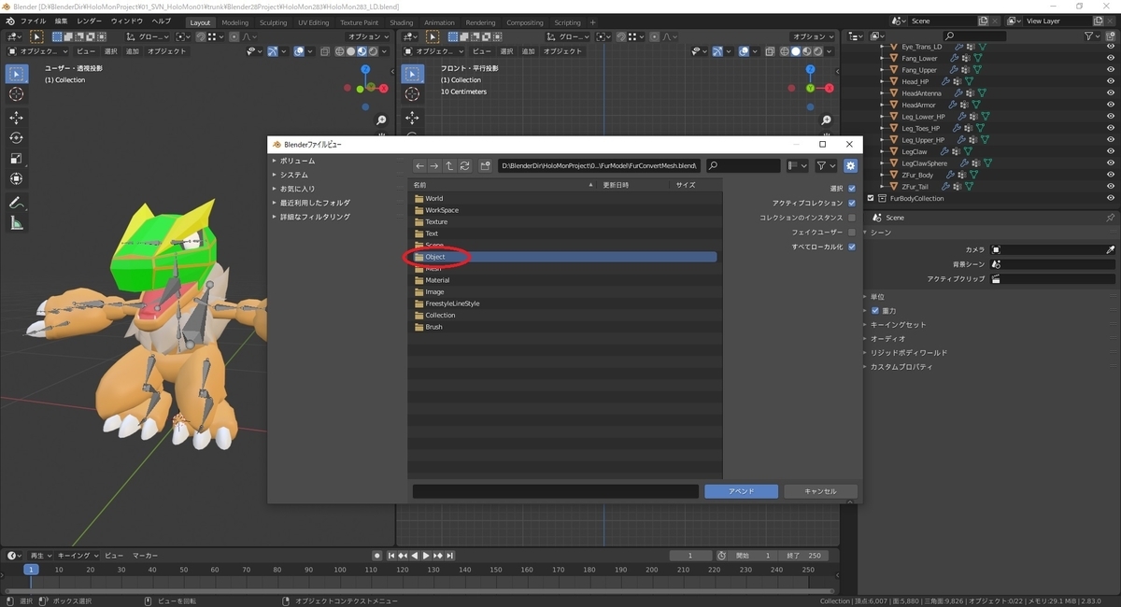This screenshot has width=1121, height=607.
Task: Expand 単位 section in scene properties
Action: pyautogui.click(x=877, y=297)
